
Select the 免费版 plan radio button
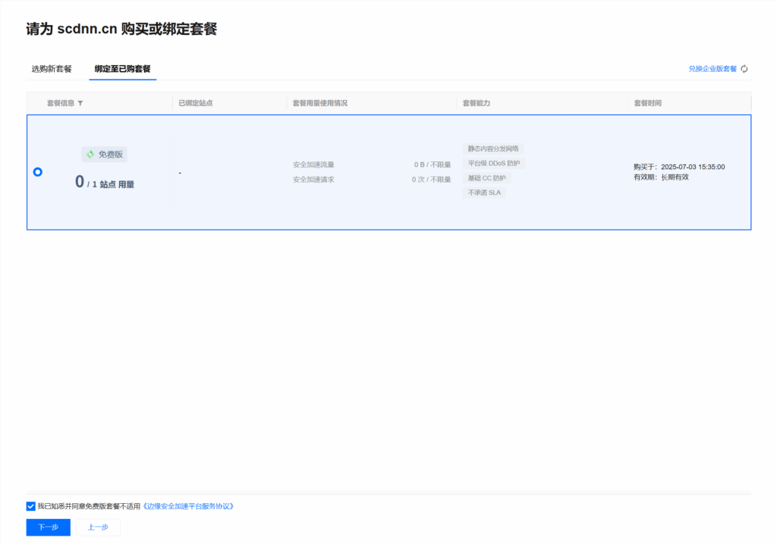(x=38, y=172)
